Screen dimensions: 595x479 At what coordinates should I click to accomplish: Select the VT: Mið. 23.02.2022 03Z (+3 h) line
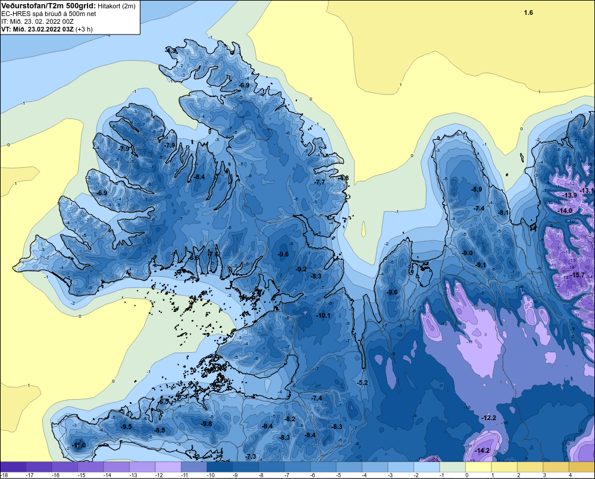click(x=46, y=29)
